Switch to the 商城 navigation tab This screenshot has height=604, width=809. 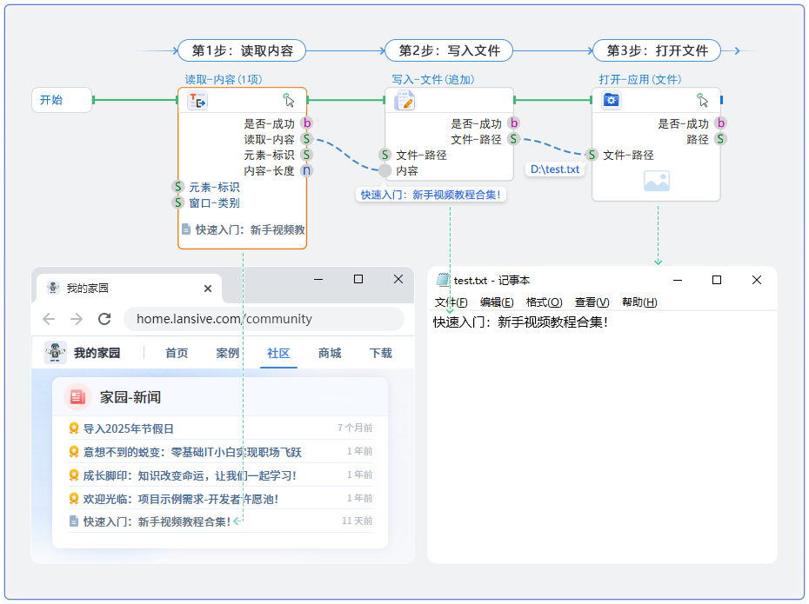[x=330, y=353]
